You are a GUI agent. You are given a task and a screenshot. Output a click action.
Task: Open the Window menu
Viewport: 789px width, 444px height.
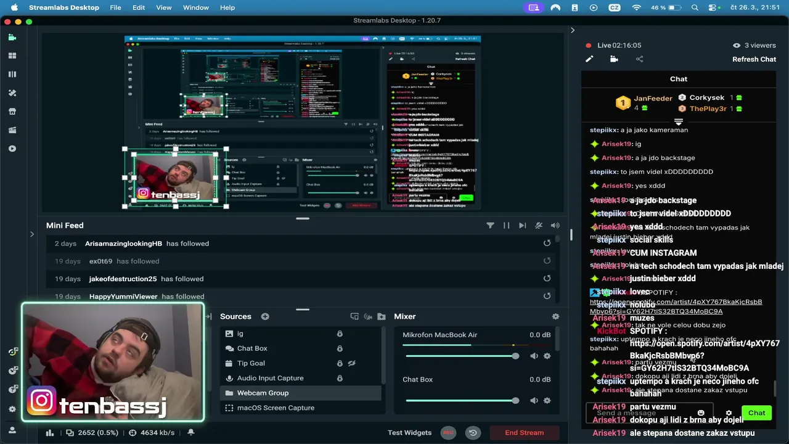point(196,7)
